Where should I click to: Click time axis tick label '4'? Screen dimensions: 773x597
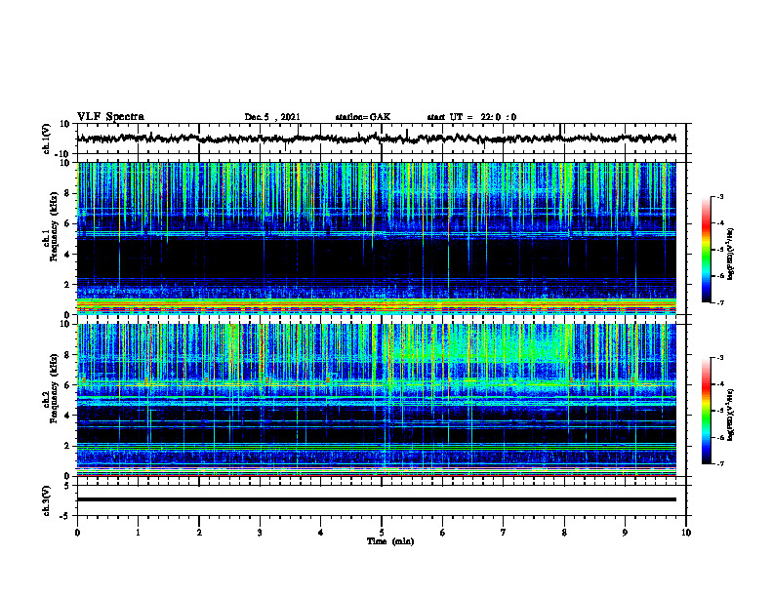(x=321, y=533)
